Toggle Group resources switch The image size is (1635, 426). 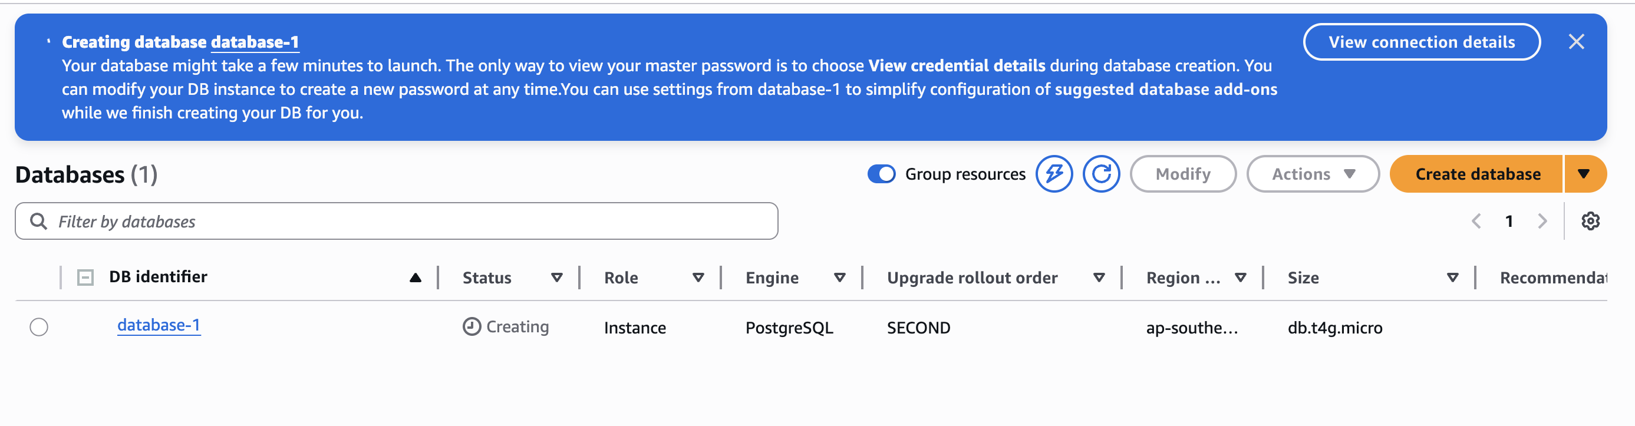pyautogui.click(x=881, y=174)
